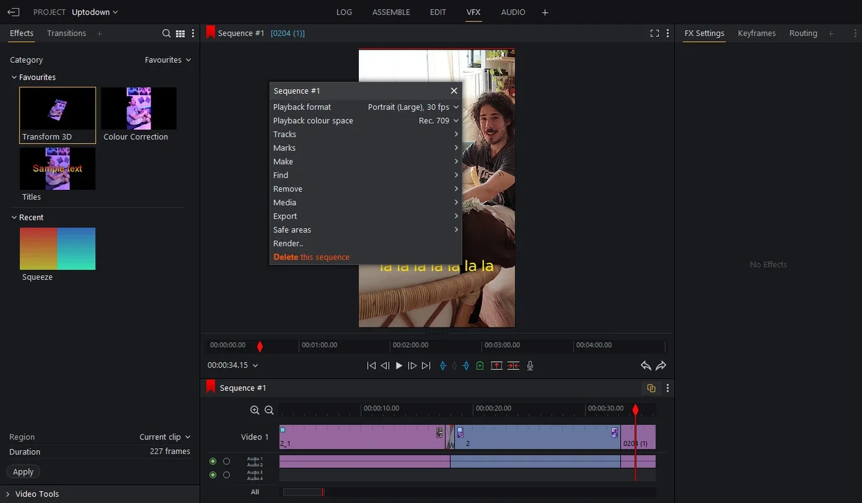Click the red flag beside timeline Sequence #1
This screenshot has width=862, height=503.
tap(211, 387)
